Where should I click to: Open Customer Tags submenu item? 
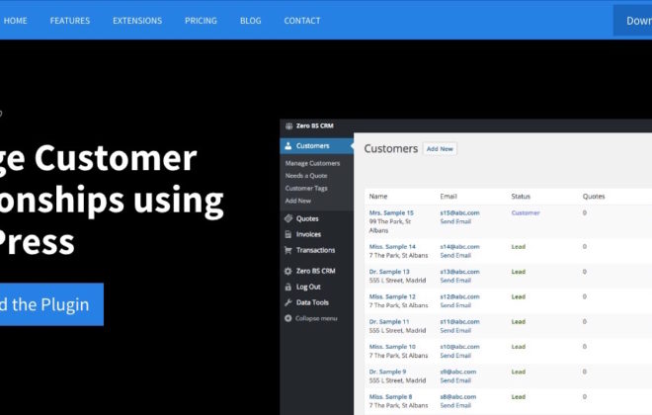tap(306, 189)
